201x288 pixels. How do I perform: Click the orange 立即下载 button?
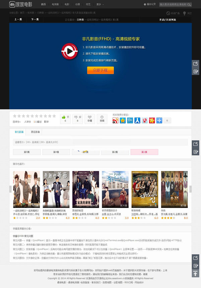(x=100, y=70)
